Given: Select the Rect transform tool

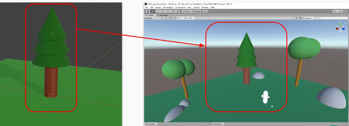Looking at the screenshot, I should (x=168, y=11).
